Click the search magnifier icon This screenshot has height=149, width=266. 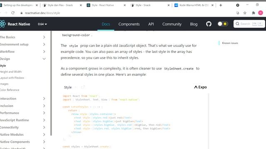click(x=237, y=24)
